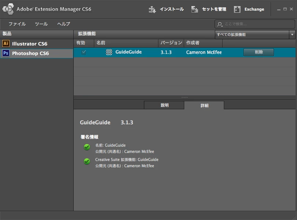Click the 名前: GuideGuide text

pyautogui.click(x=110, y=145)
